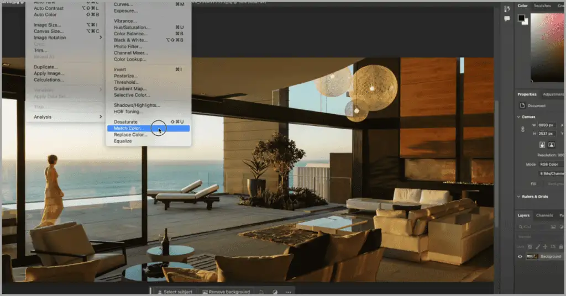Click the background white color swatch
Viewport: 566px width, 296px height.
tap(526, 22)
